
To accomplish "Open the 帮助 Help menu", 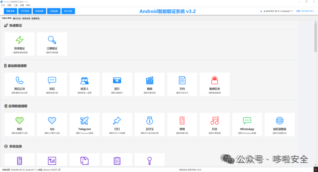I will [x=28, y=5].
